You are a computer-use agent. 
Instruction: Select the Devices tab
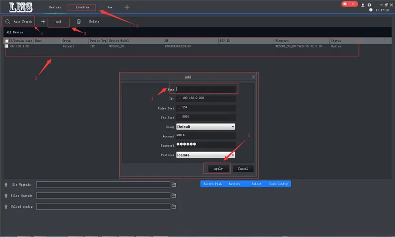pos(55,7)
